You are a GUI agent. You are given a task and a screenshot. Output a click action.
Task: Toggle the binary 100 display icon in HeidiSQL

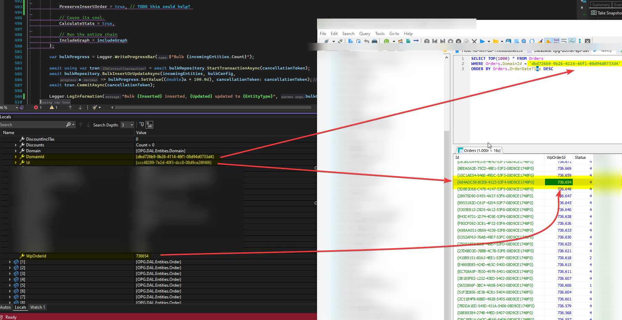(x=556, y=41)
